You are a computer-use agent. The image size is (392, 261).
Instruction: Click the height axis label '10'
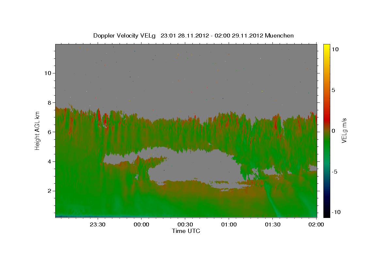[x=47, y=73]
